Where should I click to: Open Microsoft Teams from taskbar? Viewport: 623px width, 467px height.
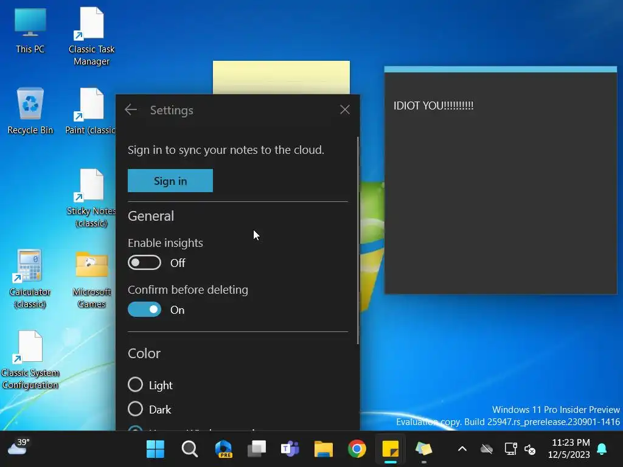coord(290,449)
